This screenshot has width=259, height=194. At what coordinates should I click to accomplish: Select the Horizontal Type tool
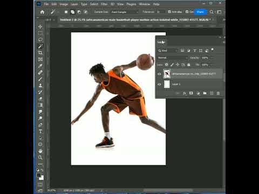(x=40, y=131)
